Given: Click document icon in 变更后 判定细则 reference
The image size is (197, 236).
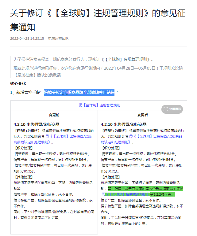Looking at the screenshot, I should coord(131,136).
